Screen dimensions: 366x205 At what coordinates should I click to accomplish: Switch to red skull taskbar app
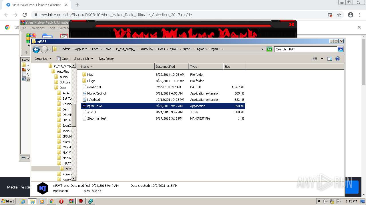point(81,201)
